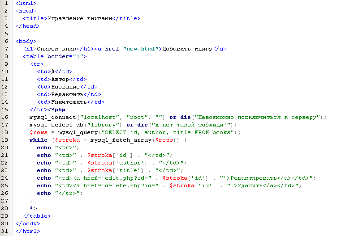Click the opening <html> tag
337x236 pixels.
coord(26,3)
